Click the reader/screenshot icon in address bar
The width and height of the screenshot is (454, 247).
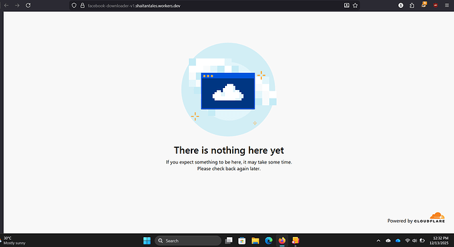tap(346, 5)
